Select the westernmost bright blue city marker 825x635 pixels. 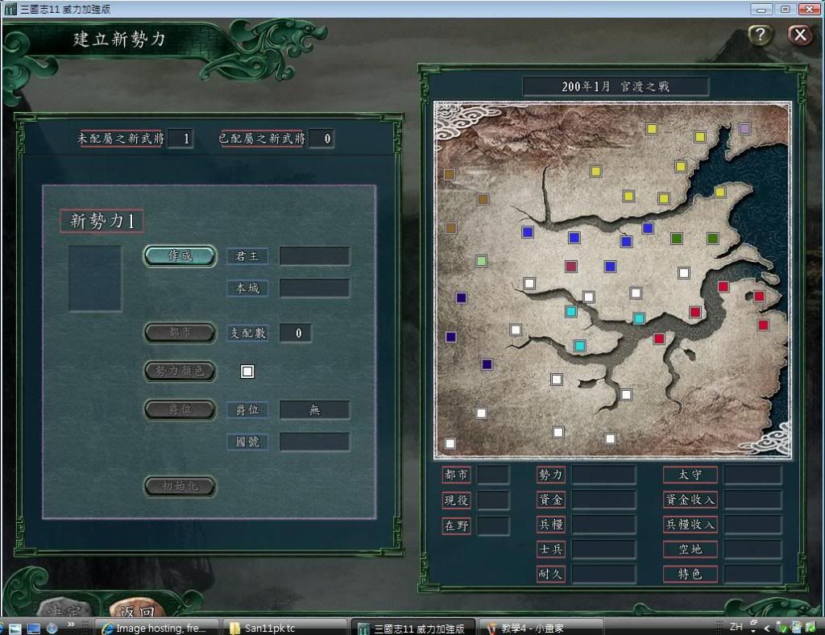tap(528, 231)
